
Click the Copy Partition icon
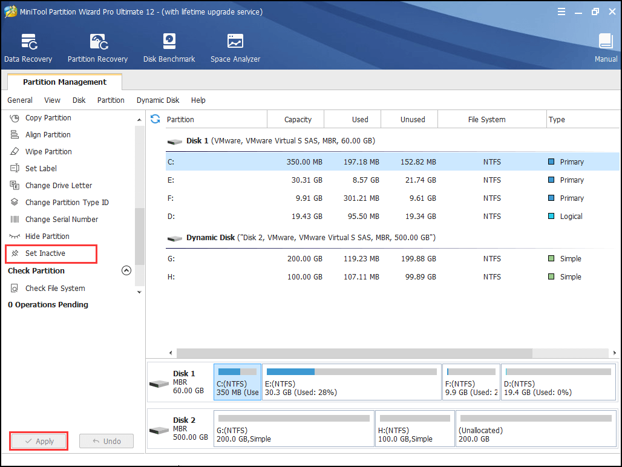point(15,118)
